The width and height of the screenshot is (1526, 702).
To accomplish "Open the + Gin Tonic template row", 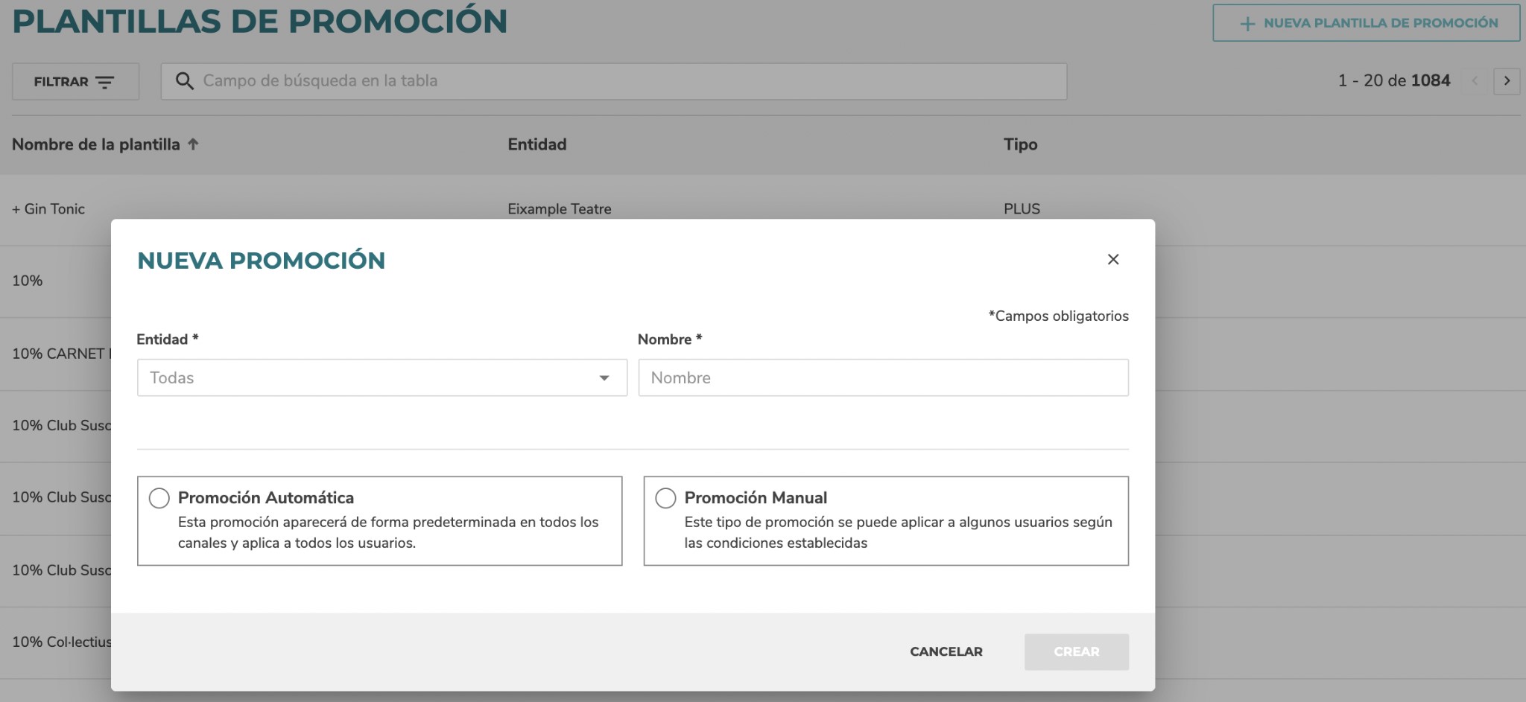I will (48, 209).
